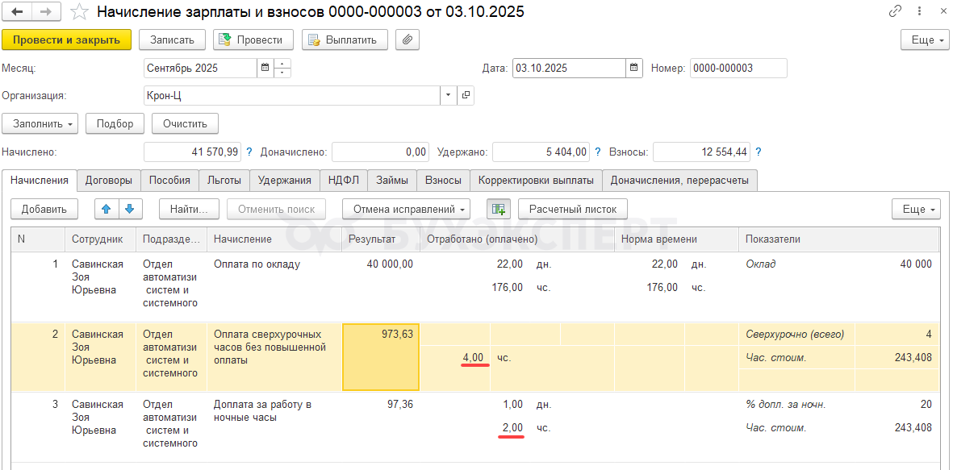Select night hours cell 2,00
Screen dimensions: 953x470
(x=512, y=428)
